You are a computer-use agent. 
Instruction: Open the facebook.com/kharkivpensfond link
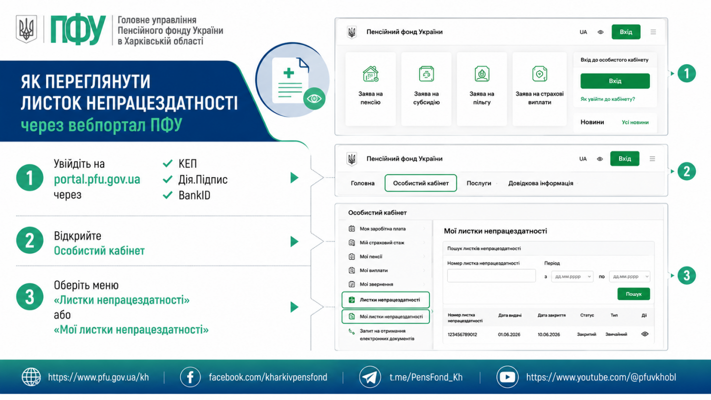[x=268, y=377]
